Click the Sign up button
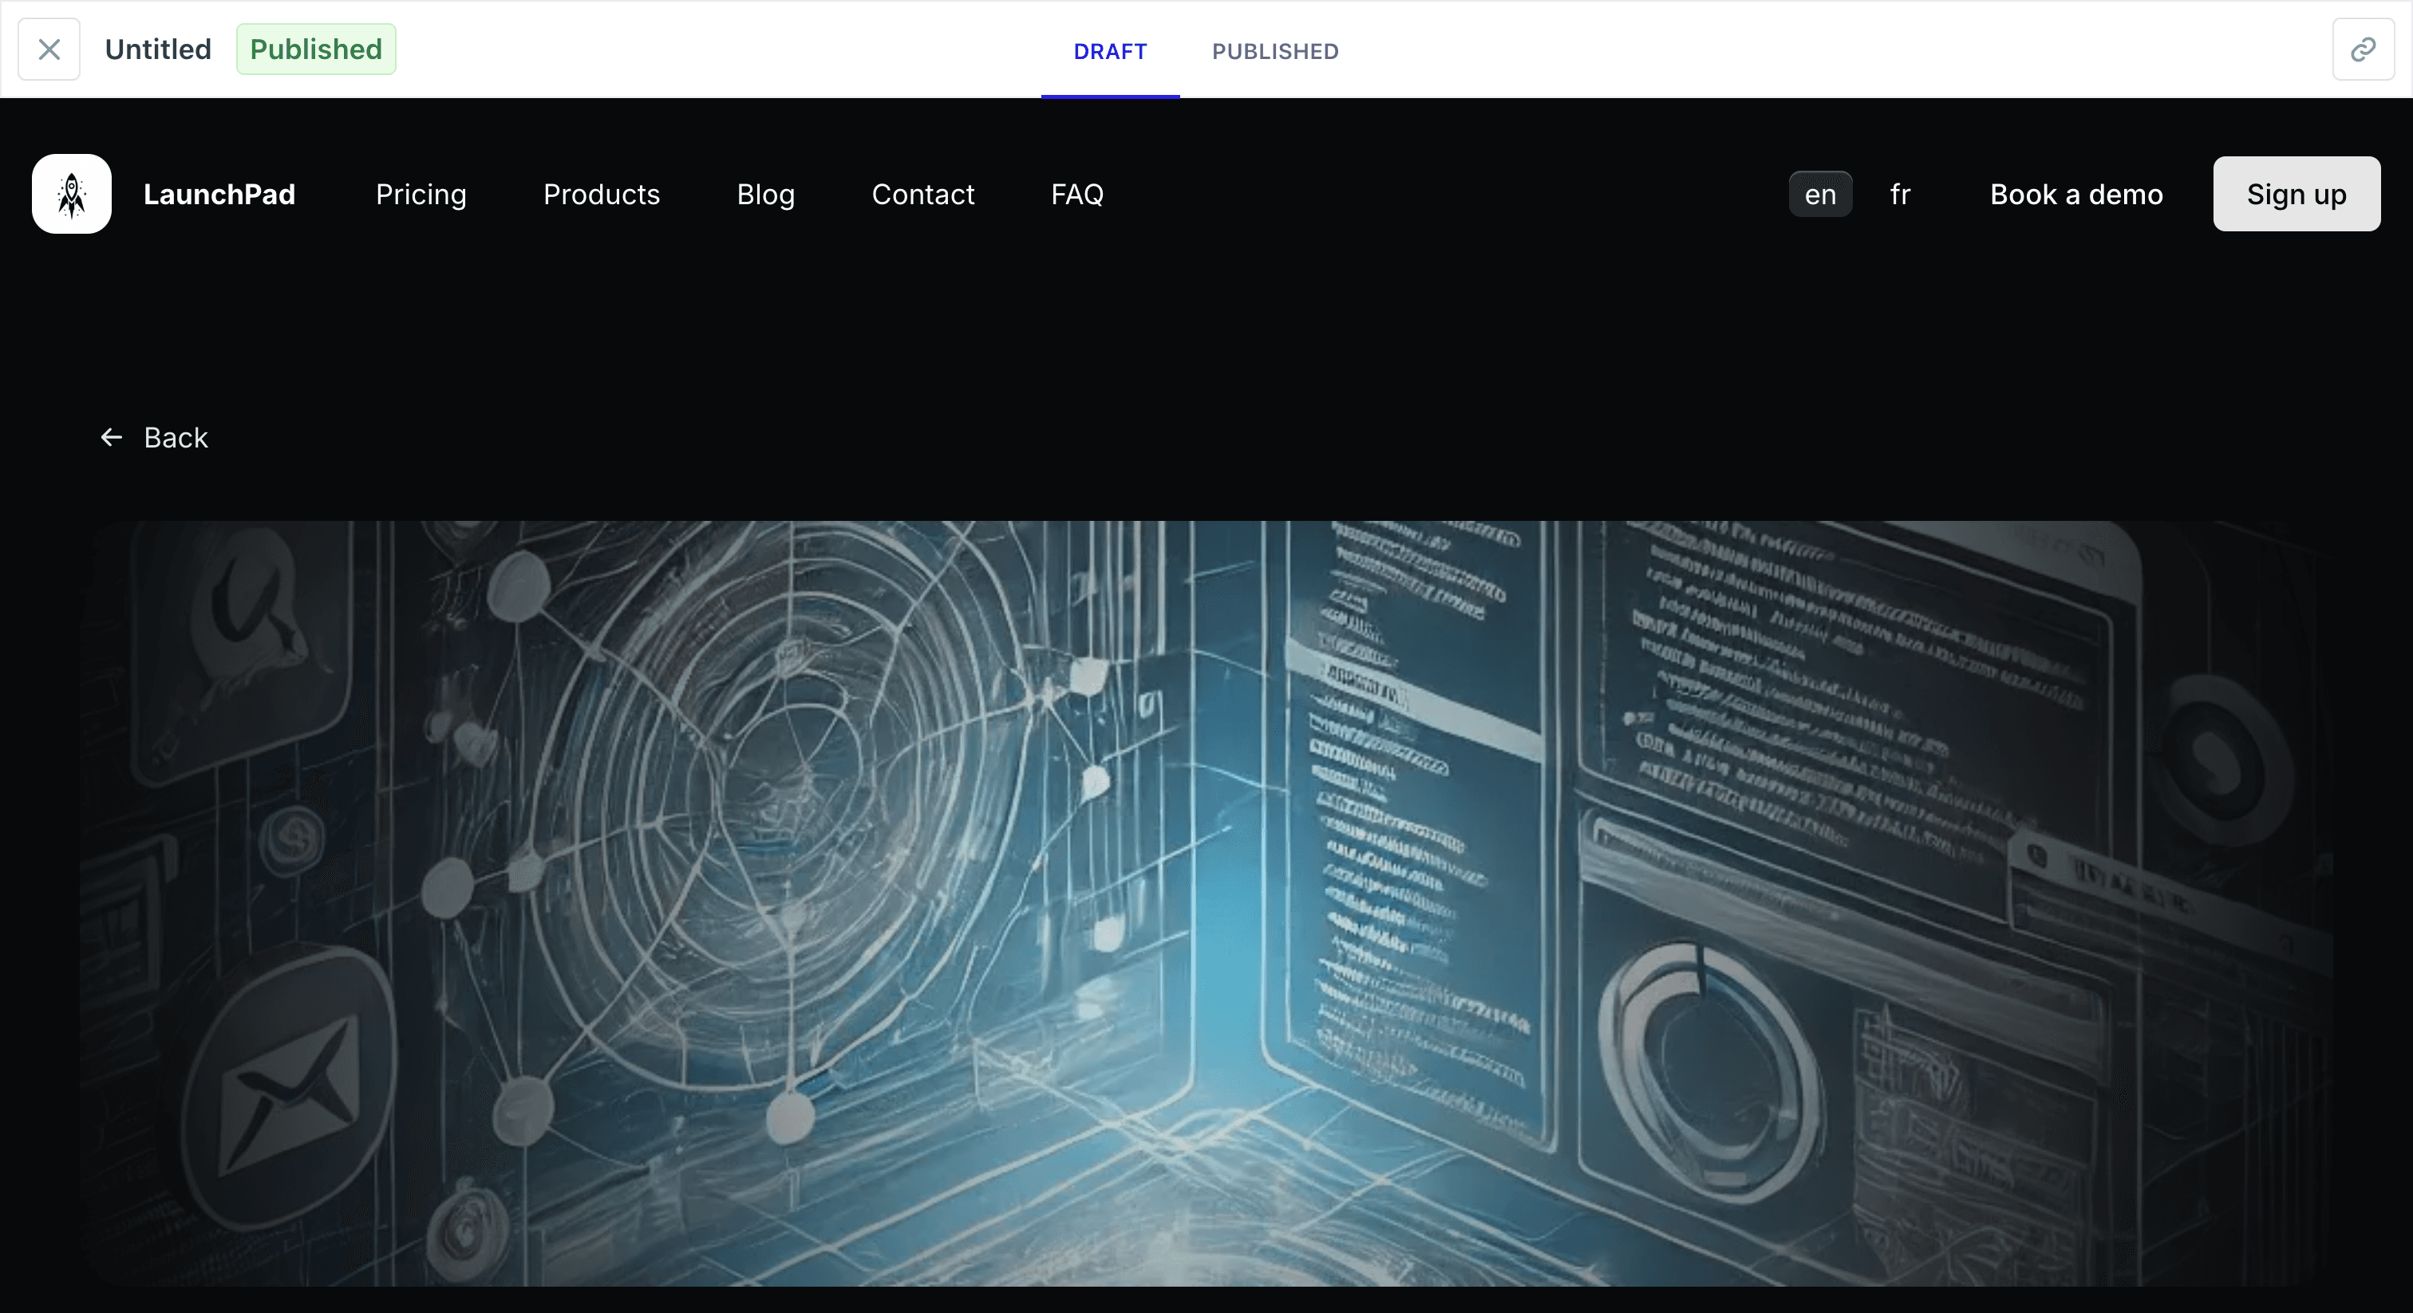Screen dimensions: 2413x1313 [x=2296, y=194]
